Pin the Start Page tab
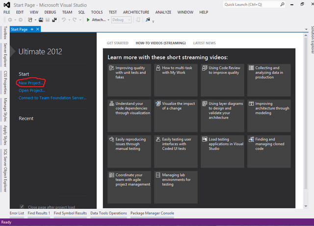 (x=32, y=29)
